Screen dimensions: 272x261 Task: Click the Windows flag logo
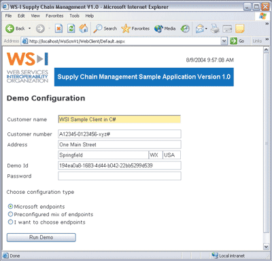tap(263, 16)
